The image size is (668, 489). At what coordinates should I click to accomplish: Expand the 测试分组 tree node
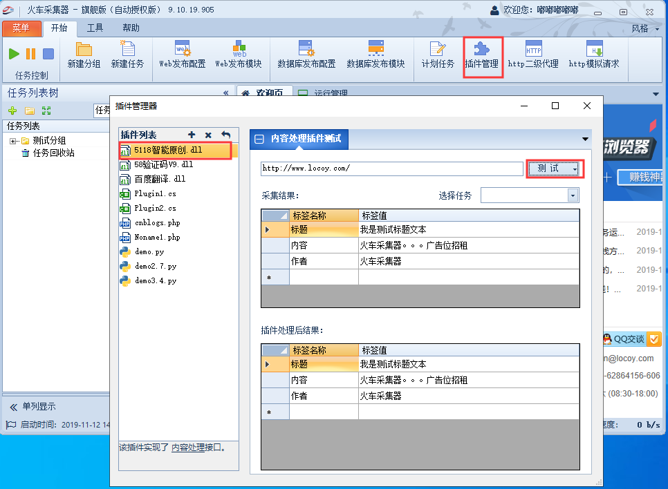click(12, 141)
